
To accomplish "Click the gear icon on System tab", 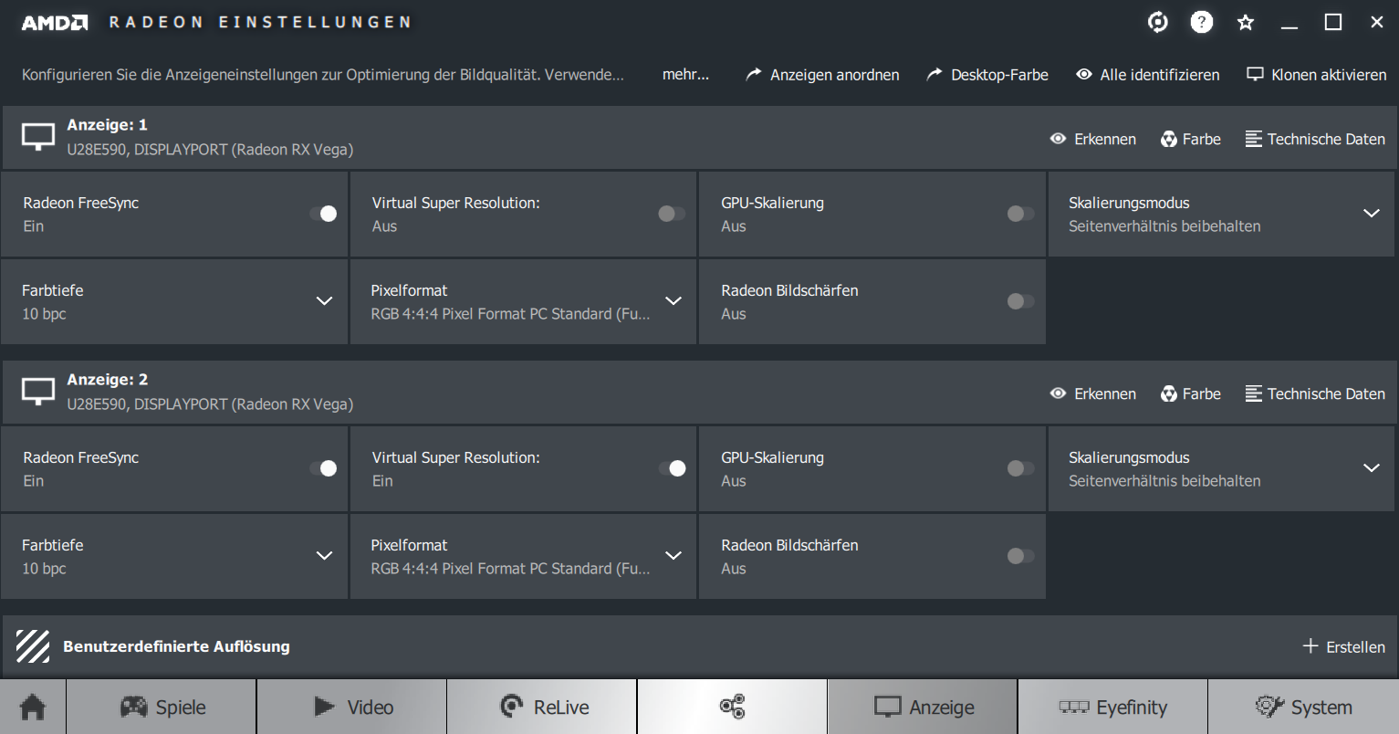I will [1269, 707].
